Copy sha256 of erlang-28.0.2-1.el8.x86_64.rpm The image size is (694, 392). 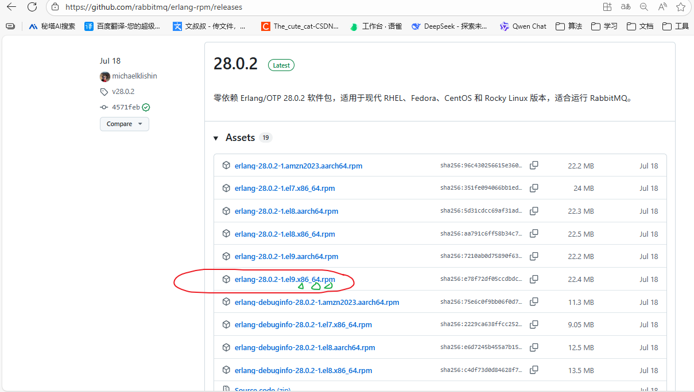(x=534, y=234)
